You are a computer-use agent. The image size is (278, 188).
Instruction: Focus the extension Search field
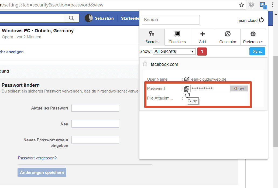point(171,20)
